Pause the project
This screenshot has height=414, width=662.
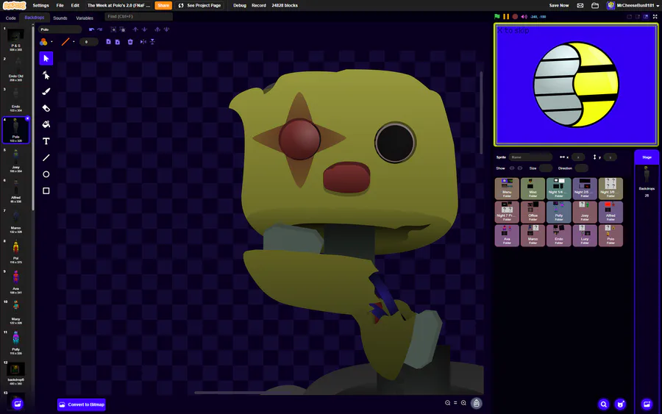[506, 16]
